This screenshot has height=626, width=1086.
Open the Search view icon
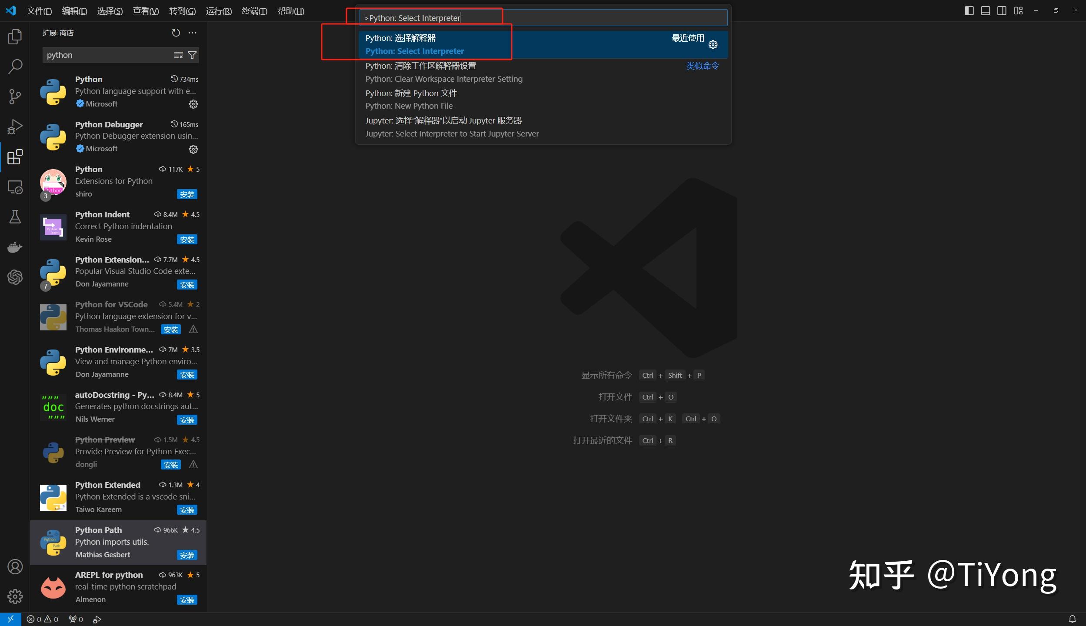[x=15, y=67]
